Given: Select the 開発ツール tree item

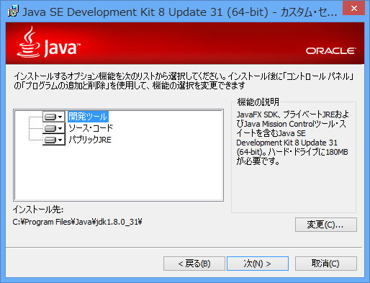Looking at the screenshot, I should (x=88, y=117).
